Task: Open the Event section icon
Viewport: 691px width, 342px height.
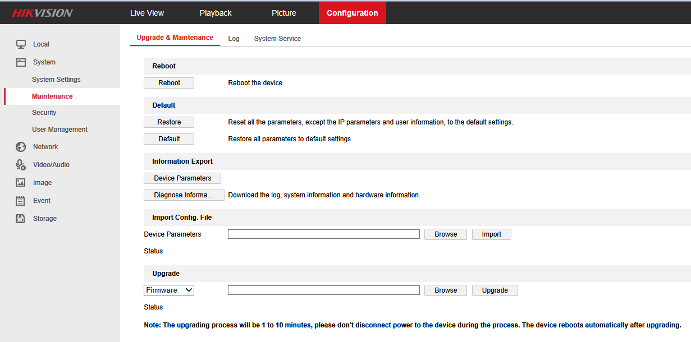Action: (x=21, y=200)
